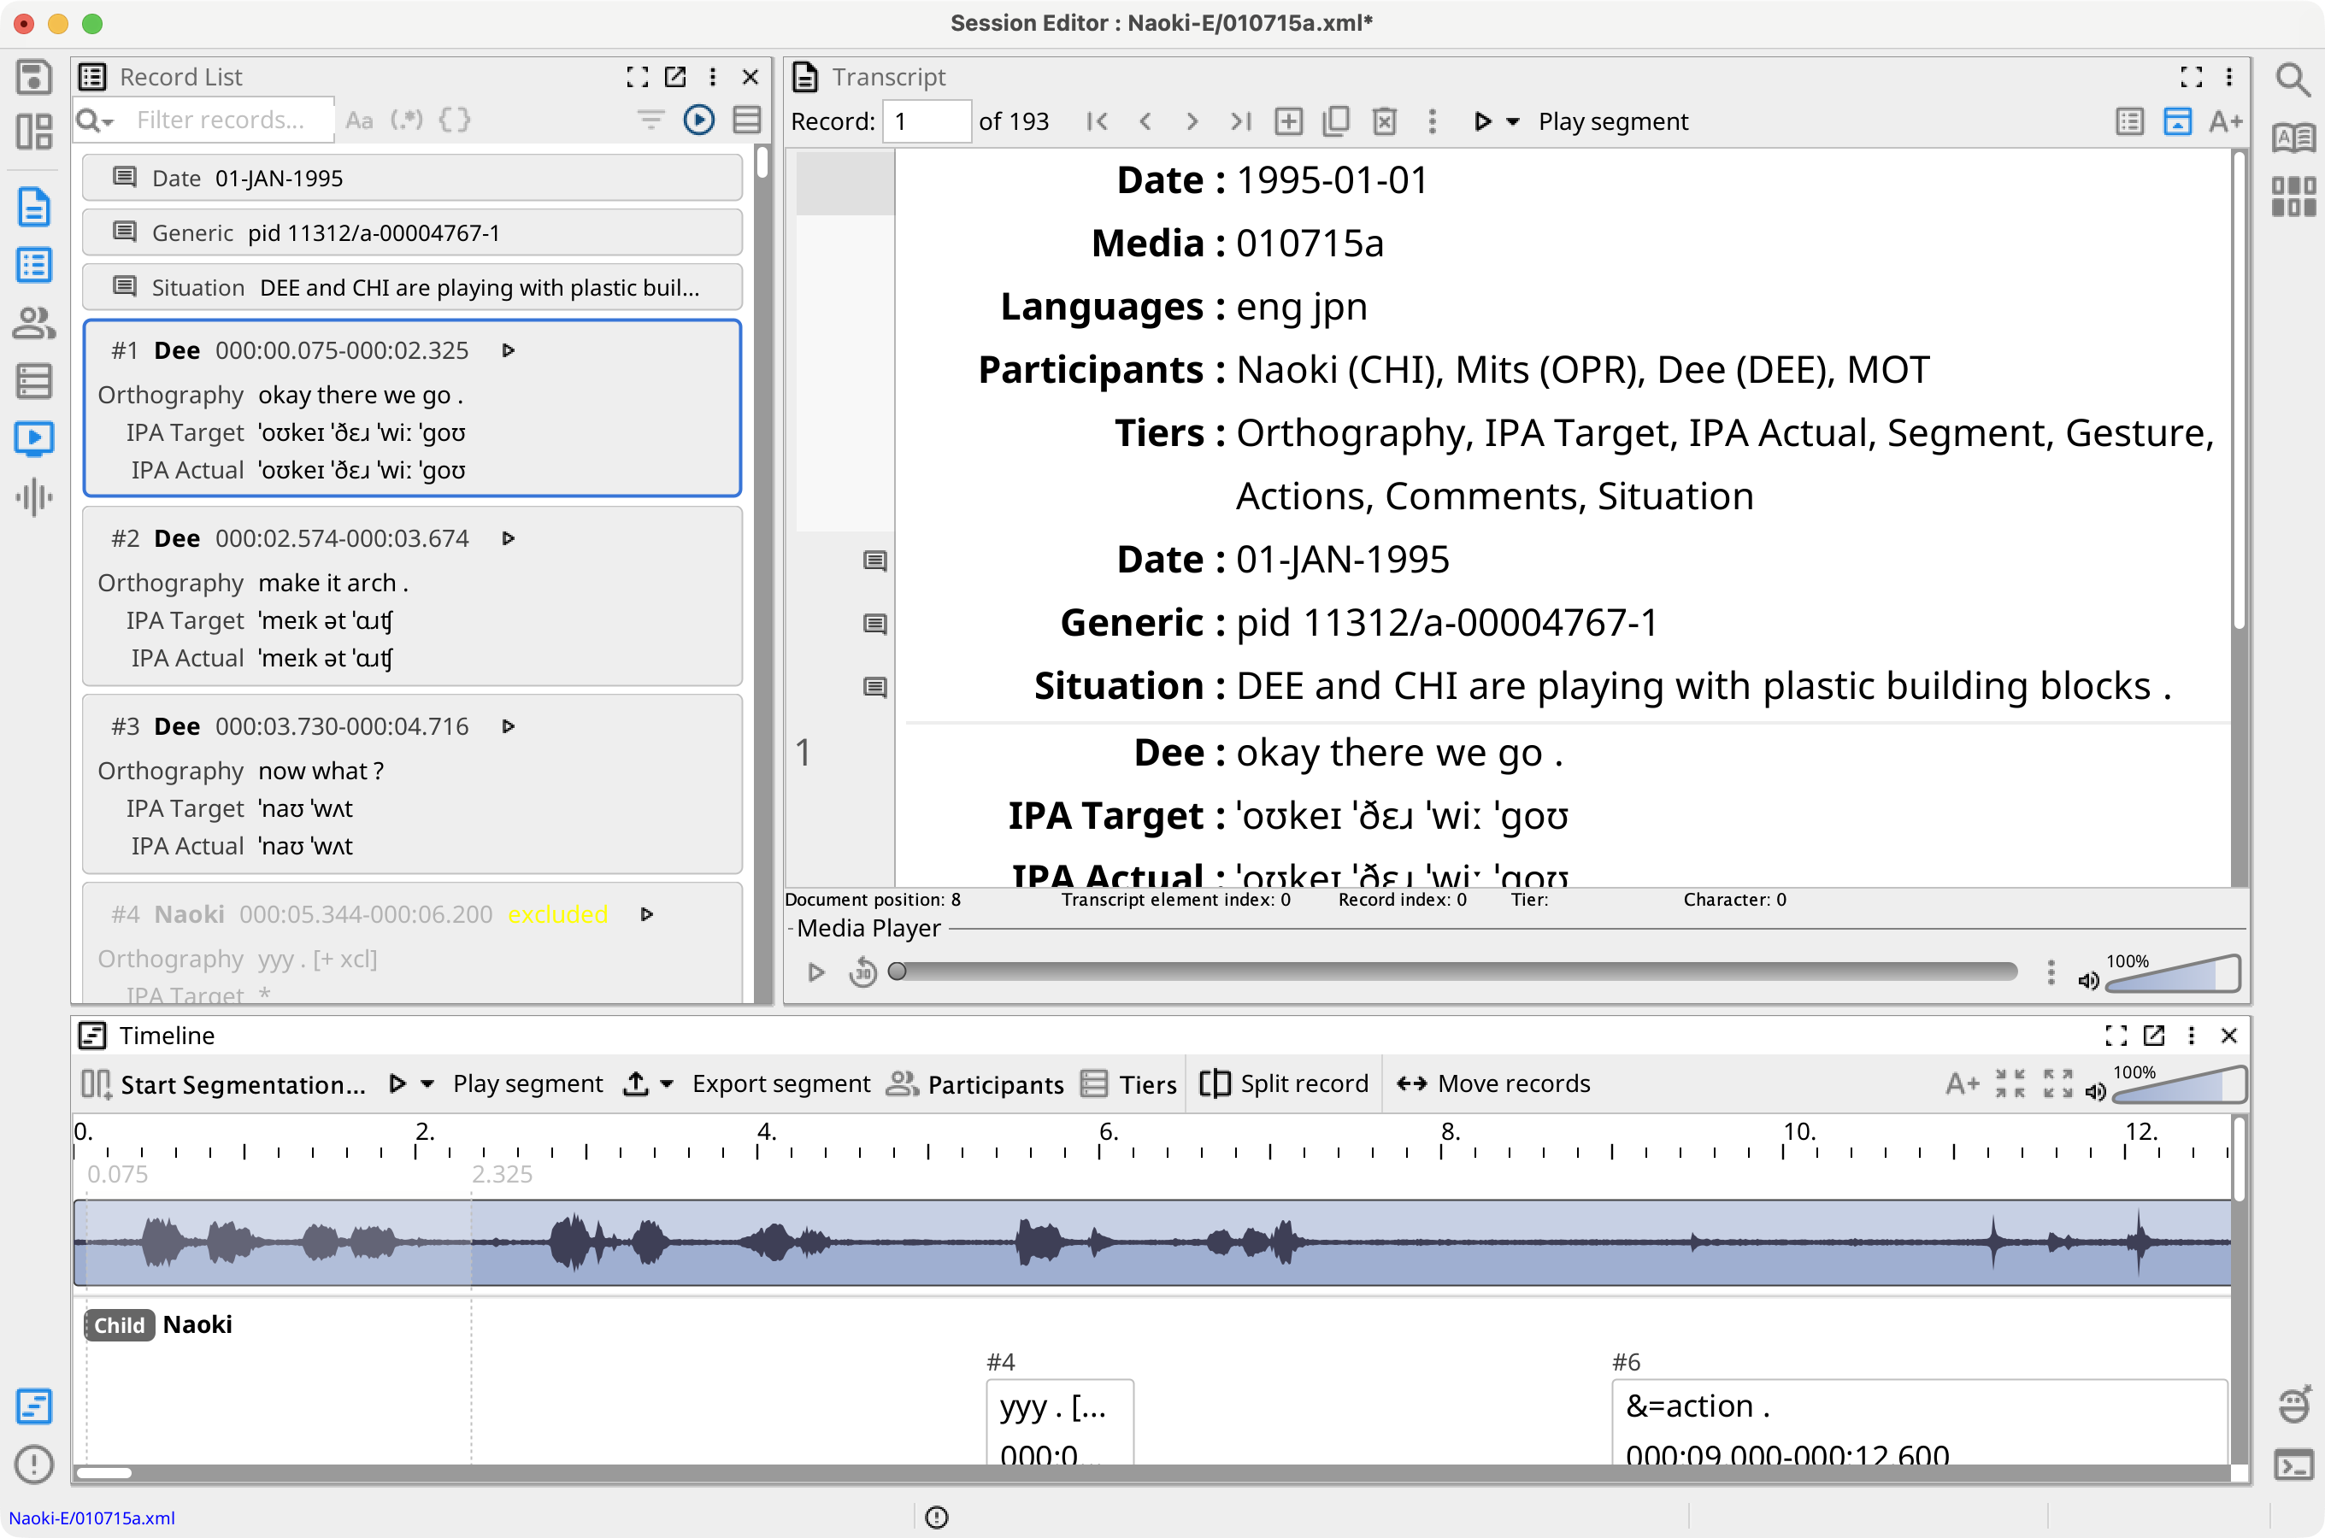The image size is (2325, 1538).
Task: Open the Media Player icon in left sidebar
Action: (34, 438)
